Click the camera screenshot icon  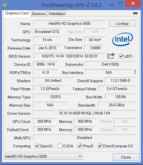135,13
